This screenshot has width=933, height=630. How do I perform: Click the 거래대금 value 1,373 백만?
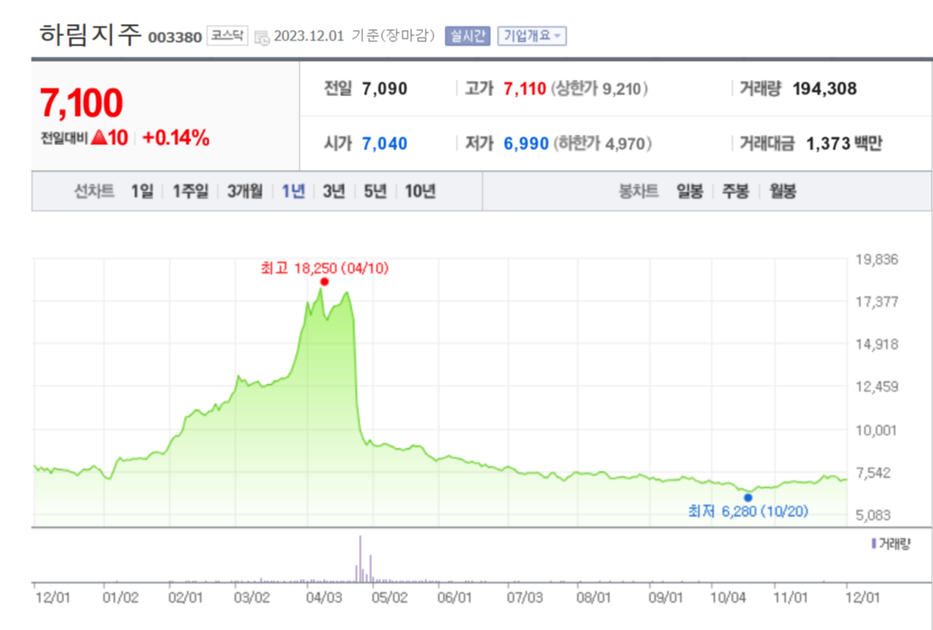(845, 143)
